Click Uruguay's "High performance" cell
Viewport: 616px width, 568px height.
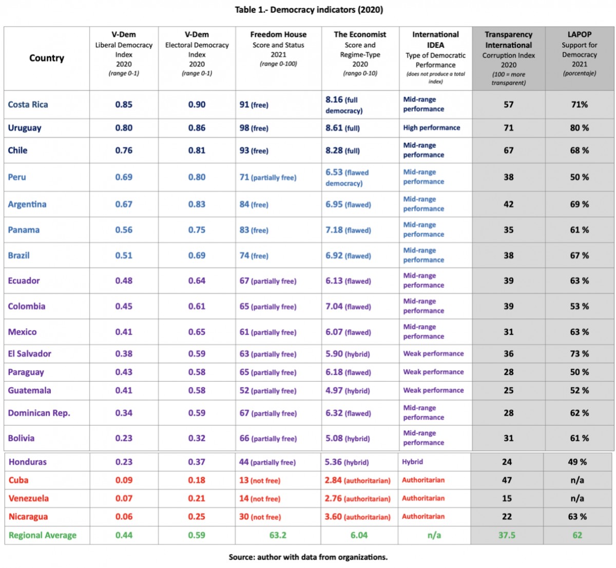pos(431,128)
